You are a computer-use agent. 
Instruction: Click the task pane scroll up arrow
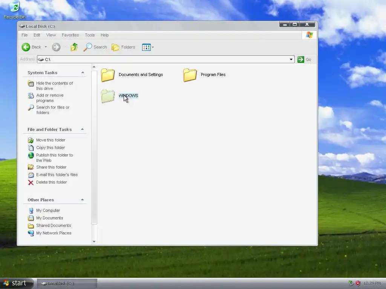coord(94,67)
